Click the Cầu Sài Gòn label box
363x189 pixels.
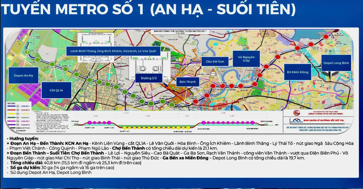click(x=215, y=62)
